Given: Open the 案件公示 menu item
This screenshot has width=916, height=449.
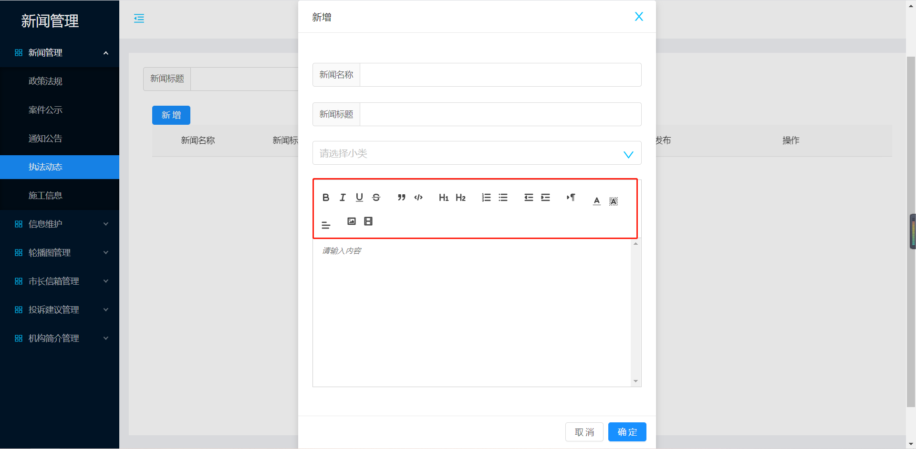Looking at the screenshot, I should [60, 110].
